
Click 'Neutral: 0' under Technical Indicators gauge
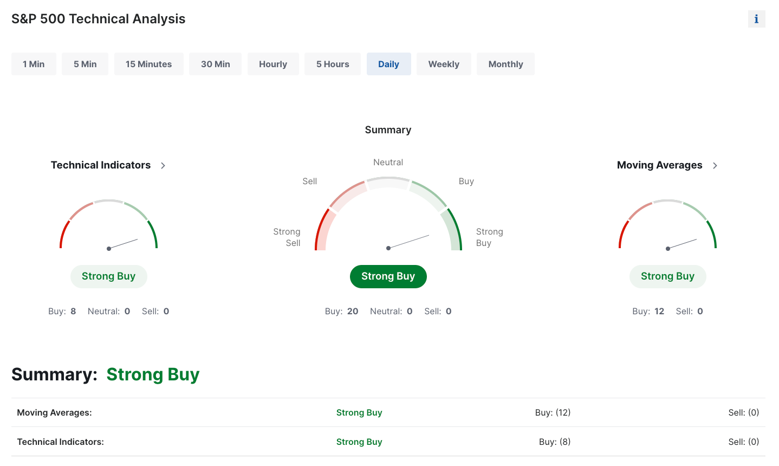[x=109, y=312]
